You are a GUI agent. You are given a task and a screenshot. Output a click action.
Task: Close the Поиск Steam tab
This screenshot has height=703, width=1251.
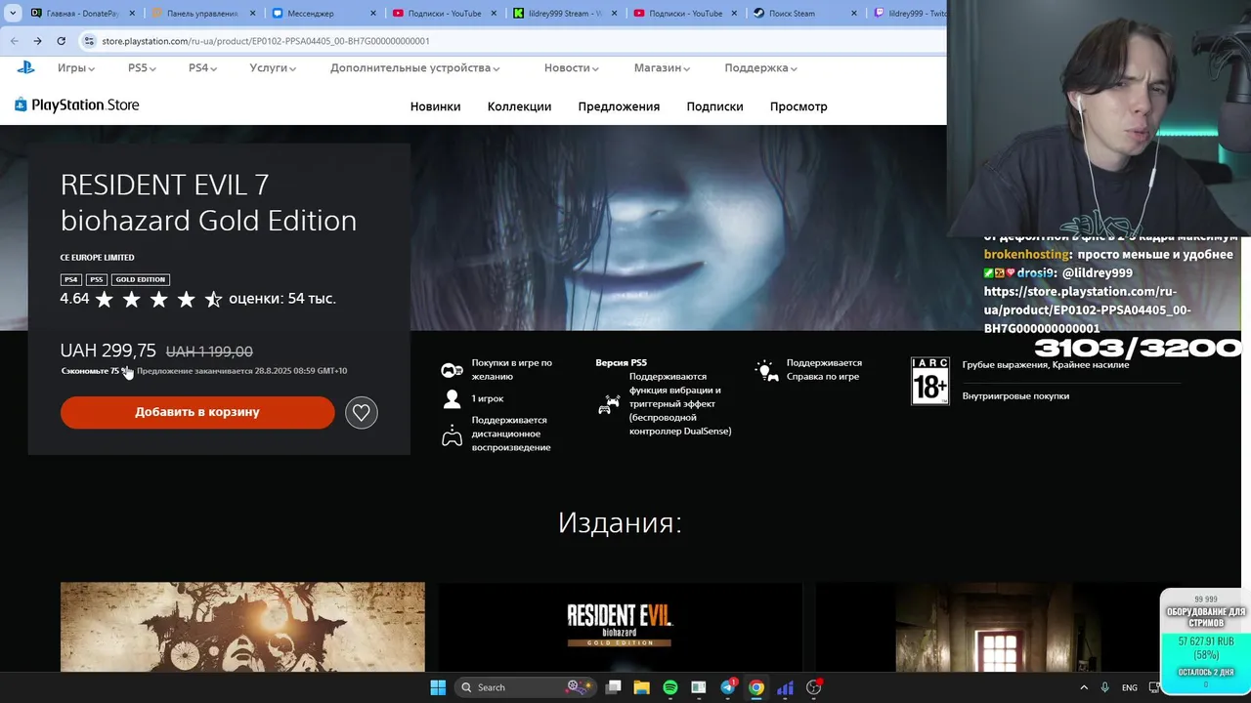854,14
